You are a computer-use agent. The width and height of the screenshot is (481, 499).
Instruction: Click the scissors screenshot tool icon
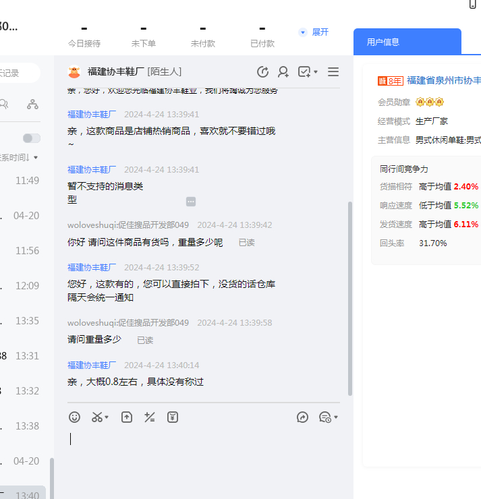96,417
